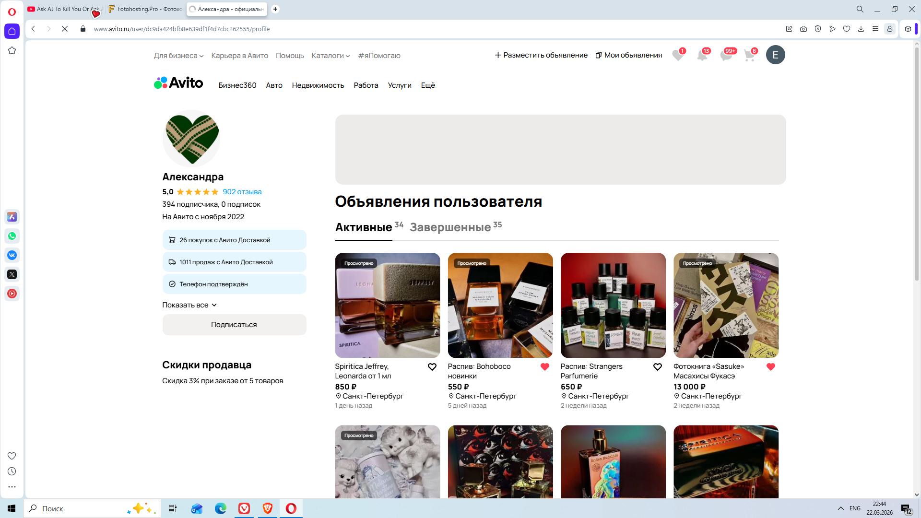Favorite the Spiritica Jeffrey listing heart
Viewport: 921px width, 518px height.
pyautogui.click(x=432, y=367)
